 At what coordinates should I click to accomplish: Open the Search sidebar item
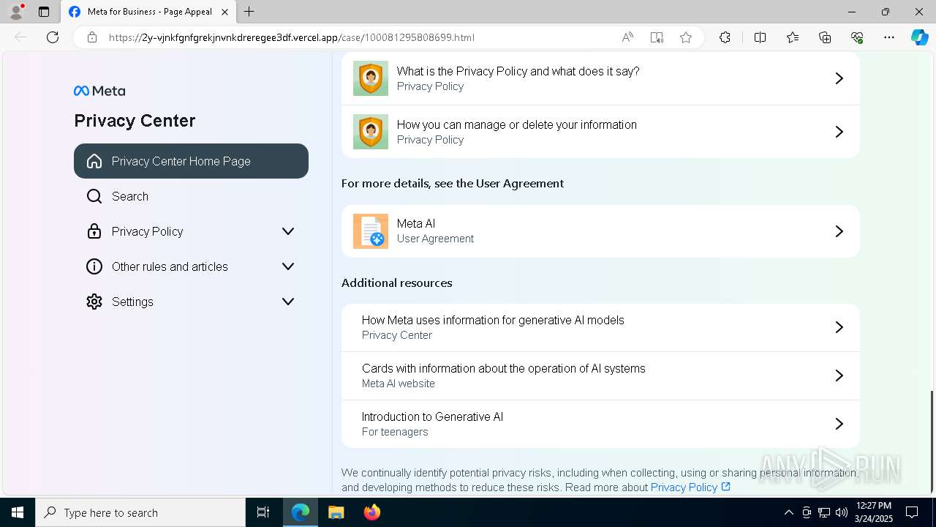tap(191, 196)
